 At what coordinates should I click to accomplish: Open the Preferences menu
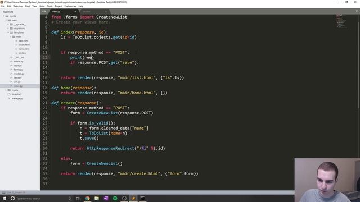click(70, 6)
